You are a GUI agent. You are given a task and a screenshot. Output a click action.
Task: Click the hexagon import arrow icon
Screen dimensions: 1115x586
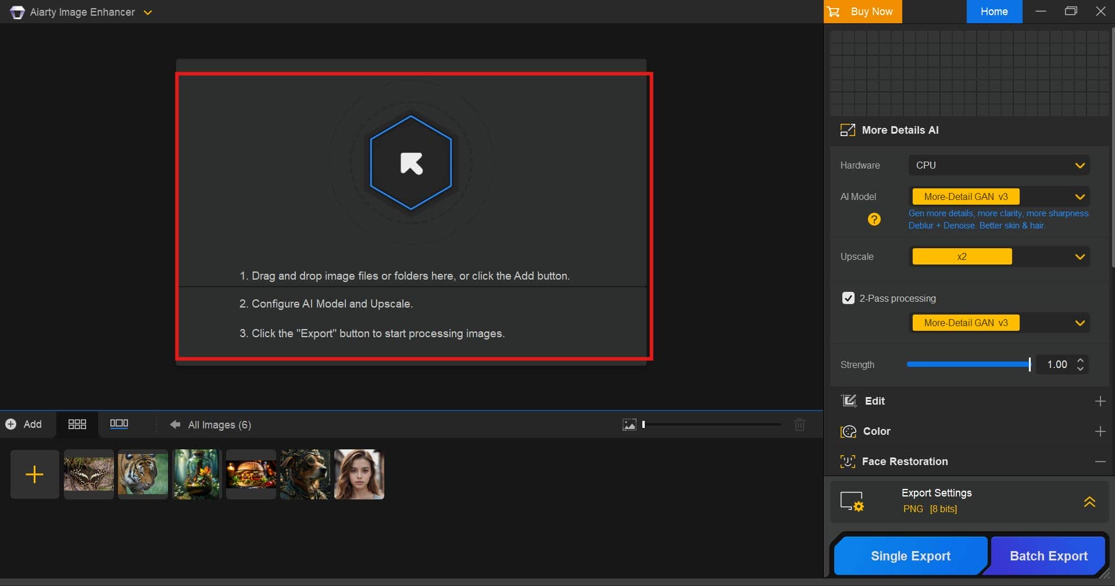(411, 163)
